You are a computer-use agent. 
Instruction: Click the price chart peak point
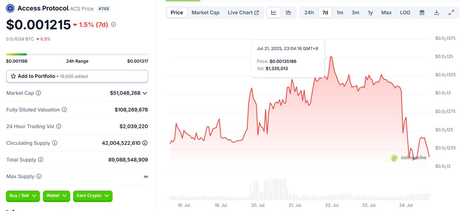tap(331, 57)
